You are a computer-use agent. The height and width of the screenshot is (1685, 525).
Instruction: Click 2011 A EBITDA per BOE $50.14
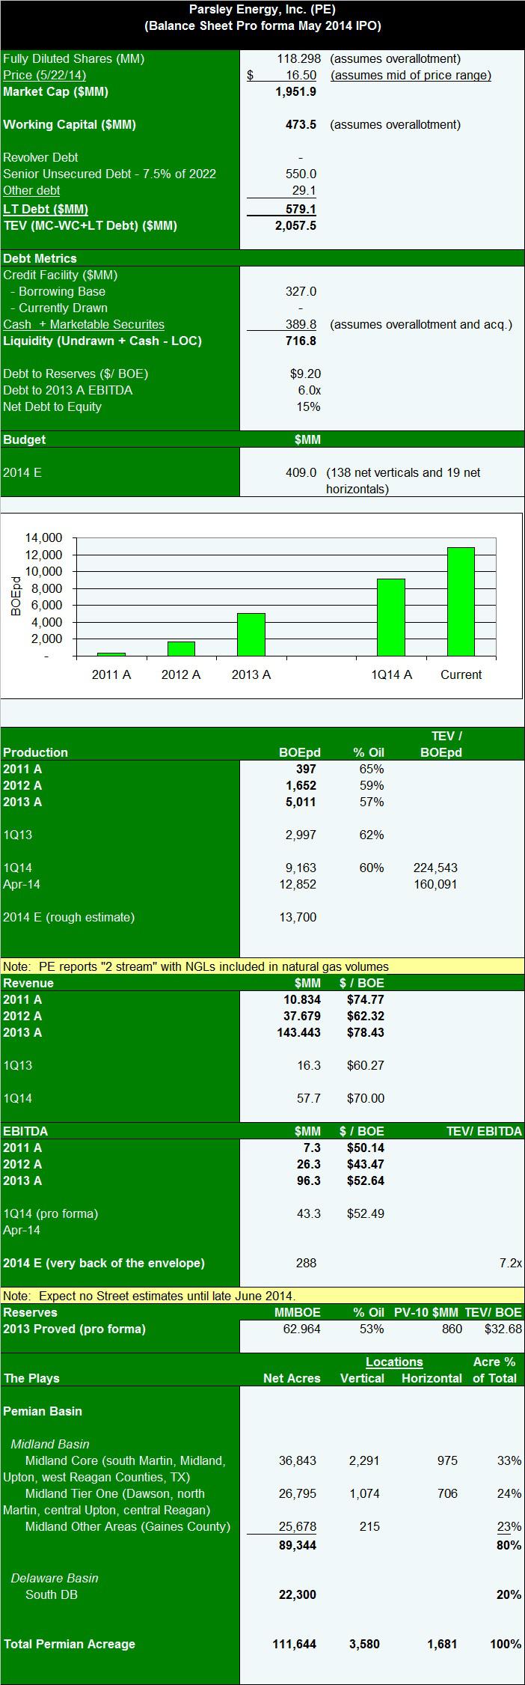(366, 1148)
